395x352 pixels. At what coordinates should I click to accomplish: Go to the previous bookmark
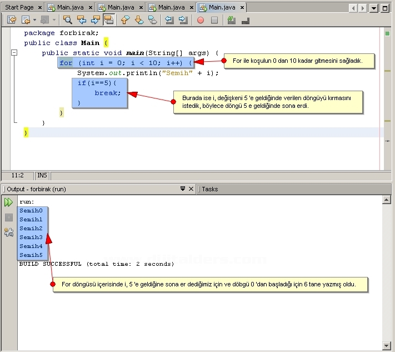coord(125,19)
